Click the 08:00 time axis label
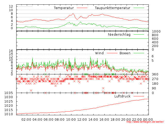Screen dimensions: 165x124 pos(60,120)
